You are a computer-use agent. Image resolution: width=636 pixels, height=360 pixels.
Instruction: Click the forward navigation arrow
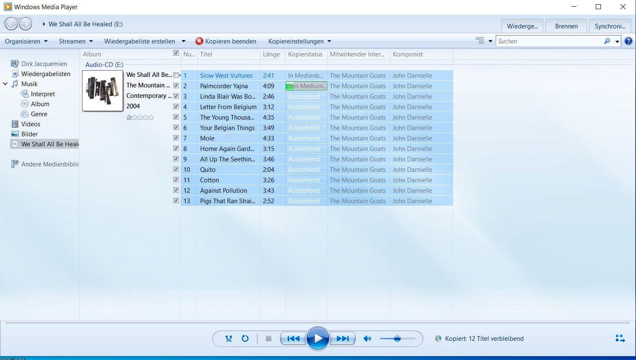click(26, 24)
